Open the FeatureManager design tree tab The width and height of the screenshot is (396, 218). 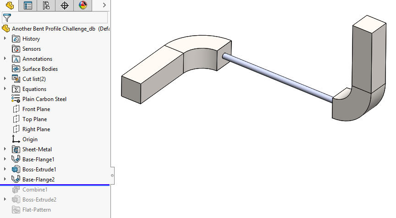click(x=10, y=5)
